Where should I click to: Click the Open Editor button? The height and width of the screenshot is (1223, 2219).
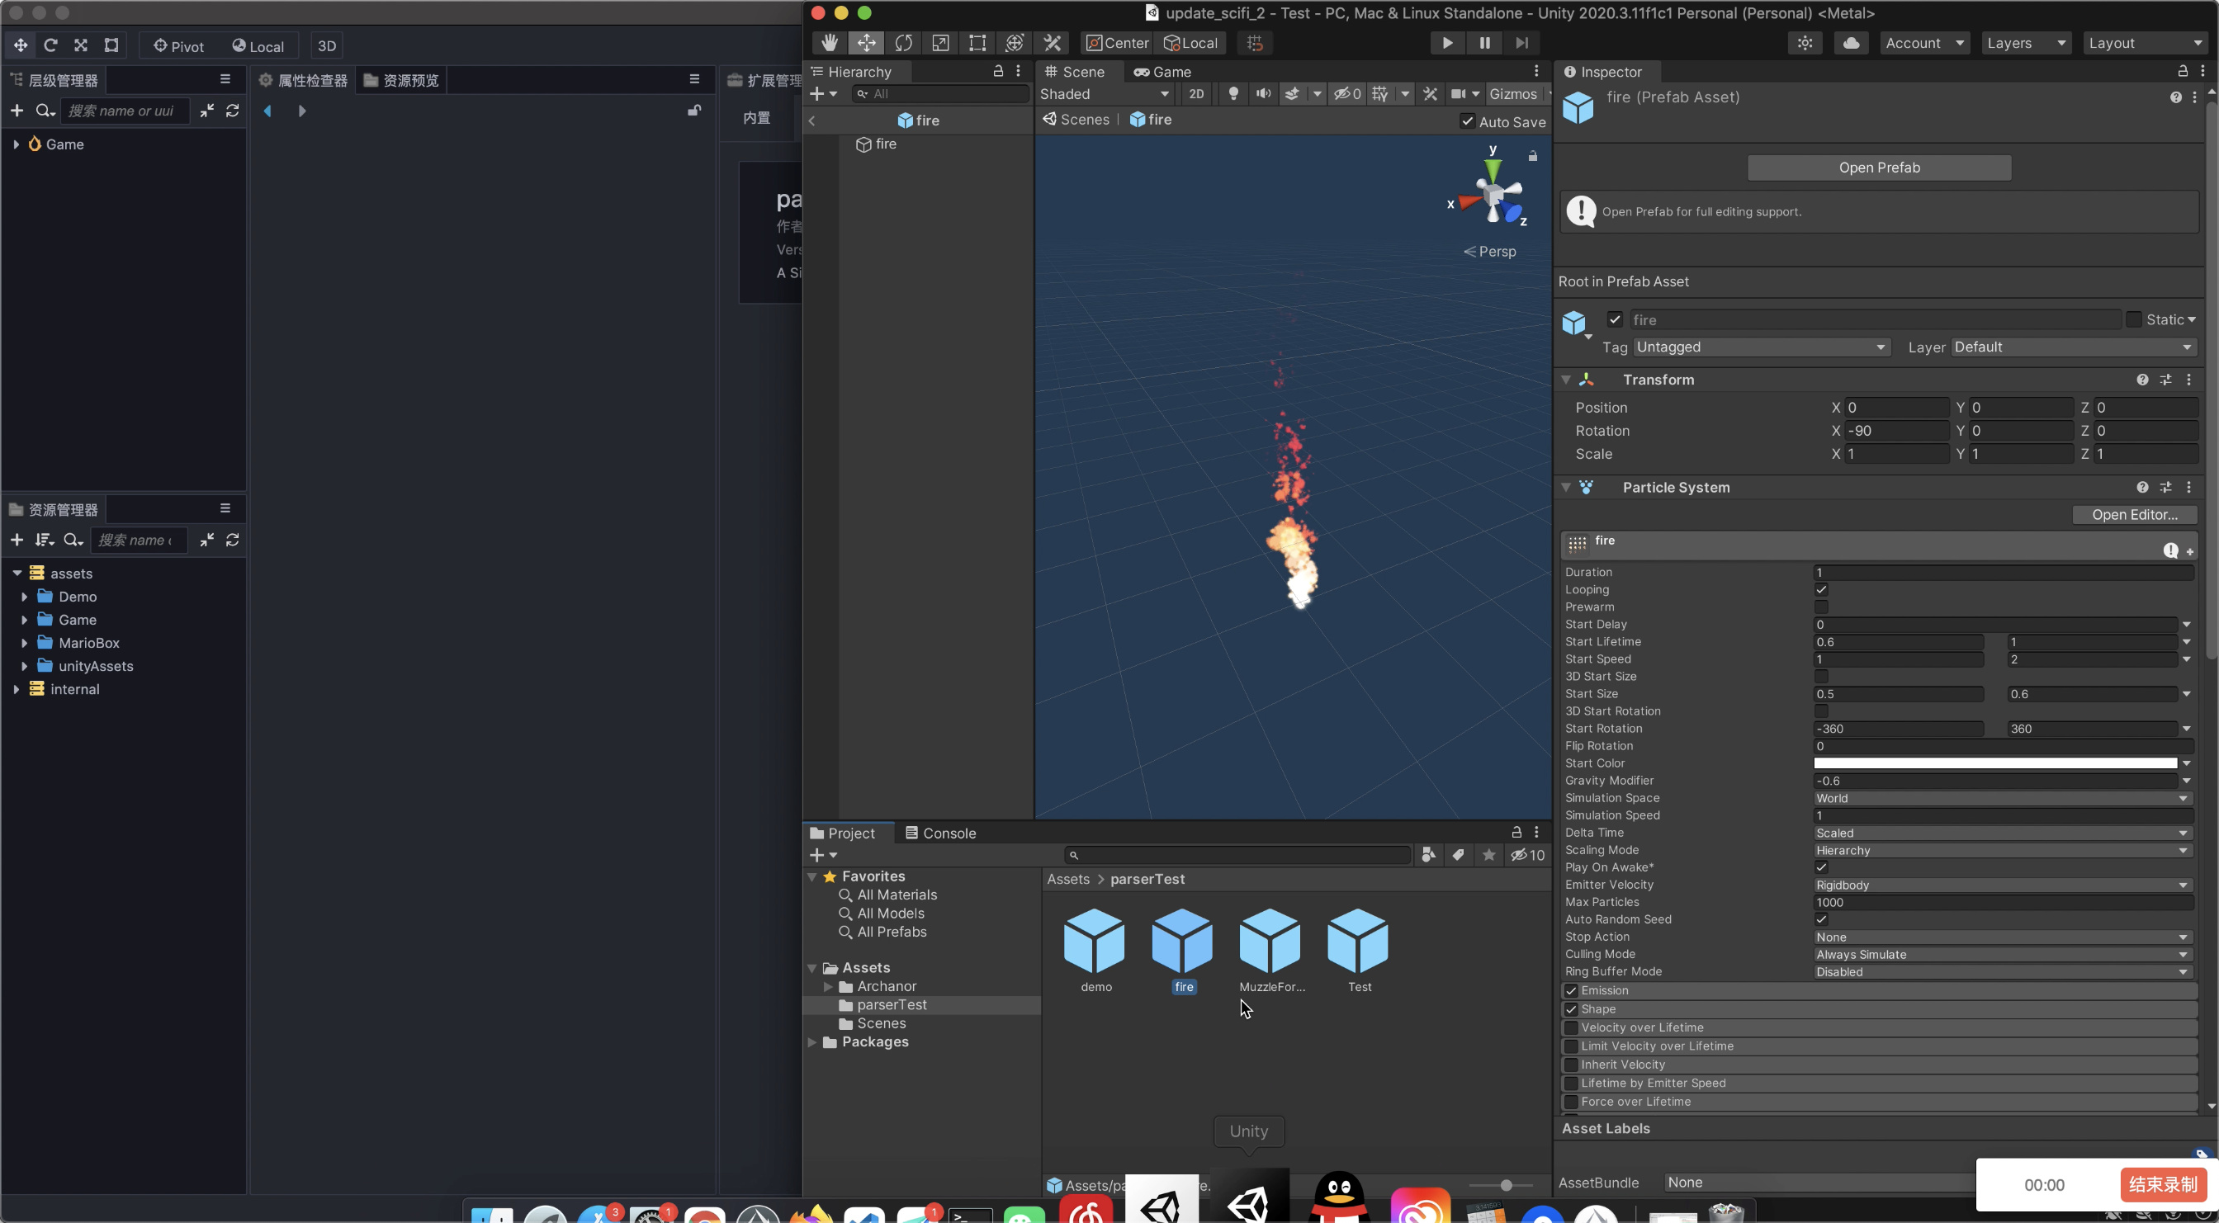[2134, 514]
